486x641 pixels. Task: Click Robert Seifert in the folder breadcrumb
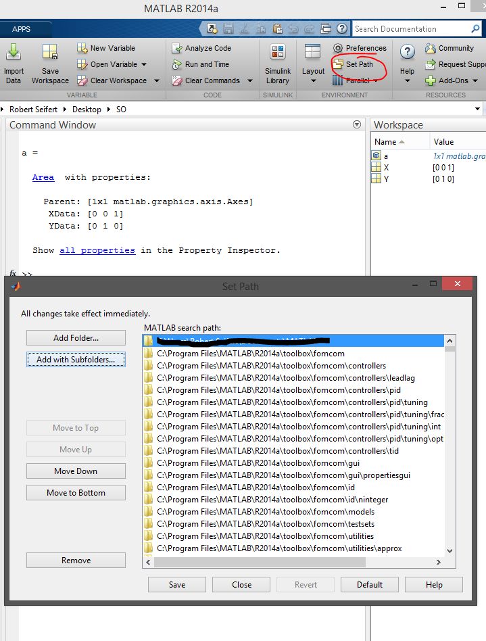[34, 110]
